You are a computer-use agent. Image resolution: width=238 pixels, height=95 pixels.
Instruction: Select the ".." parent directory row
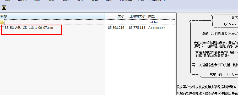click(x=88, y=22)
